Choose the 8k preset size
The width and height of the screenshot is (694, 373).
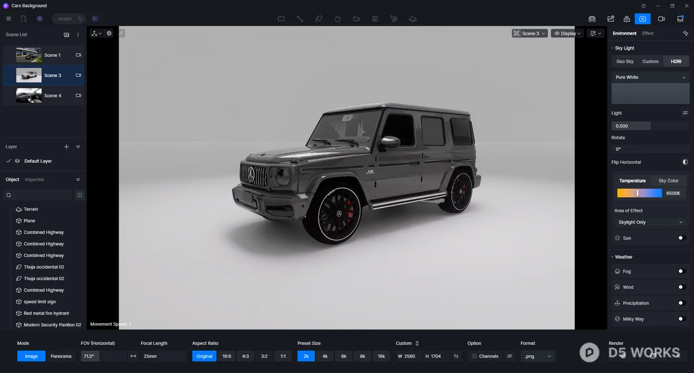pyautogui.click(x=362, y=356)
